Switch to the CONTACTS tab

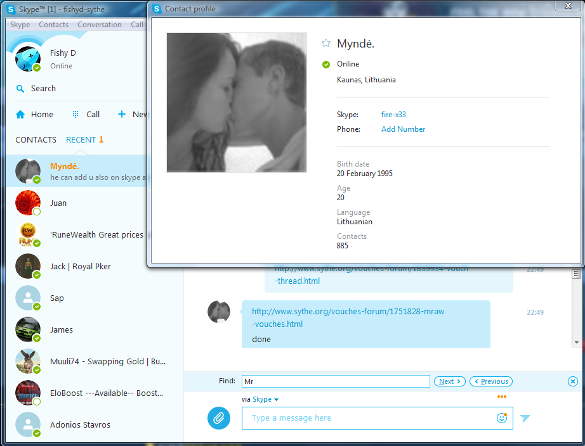click(x=36, y=140)
